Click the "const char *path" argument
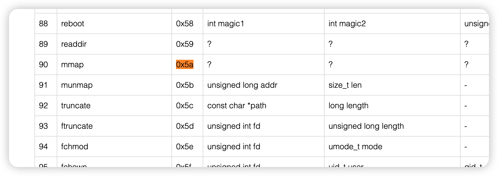Image resolution: width=498 pixels, height=176 pixels. (x=237, y=105)
